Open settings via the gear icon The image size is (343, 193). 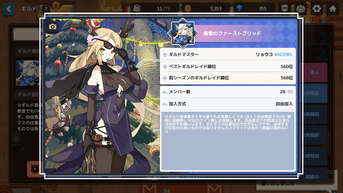point(316,9)
